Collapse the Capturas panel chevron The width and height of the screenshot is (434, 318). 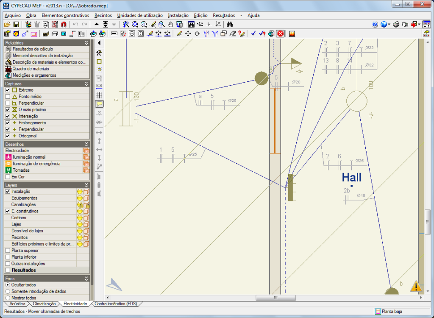click(86, 84)
